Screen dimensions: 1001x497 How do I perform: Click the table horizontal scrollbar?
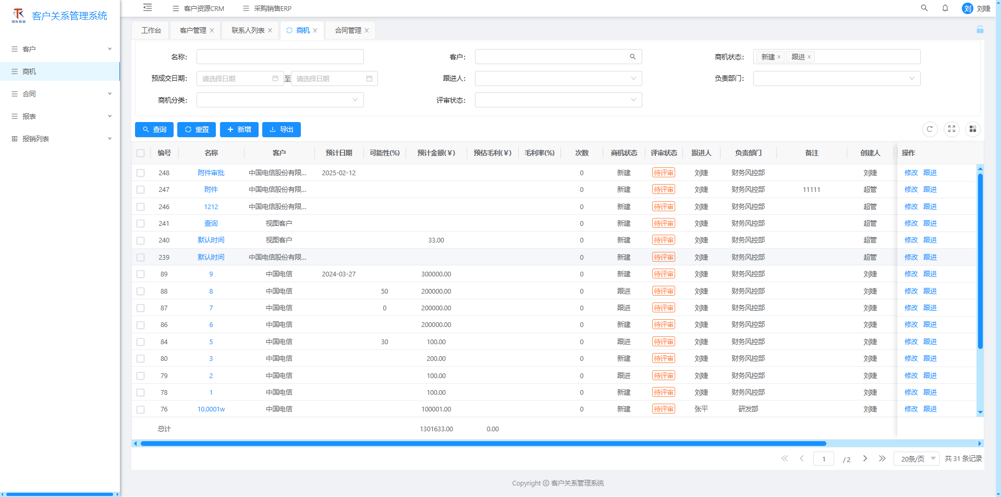[x=483, y=444]
